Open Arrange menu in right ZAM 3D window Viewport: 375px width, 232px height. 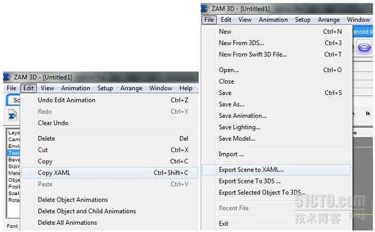[329, 19]
